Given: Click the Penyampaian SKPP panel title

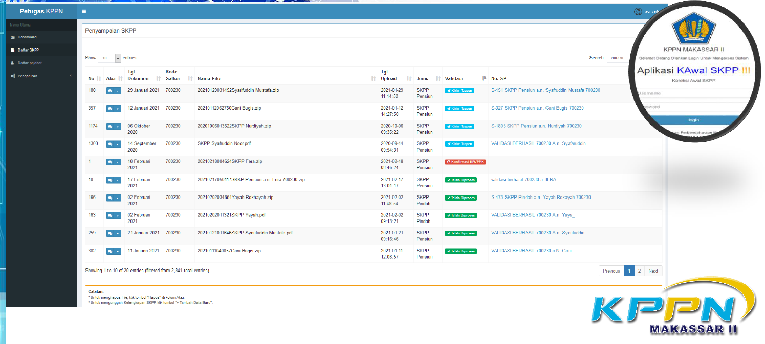Looking at the screenshot, I should [111, 31].
